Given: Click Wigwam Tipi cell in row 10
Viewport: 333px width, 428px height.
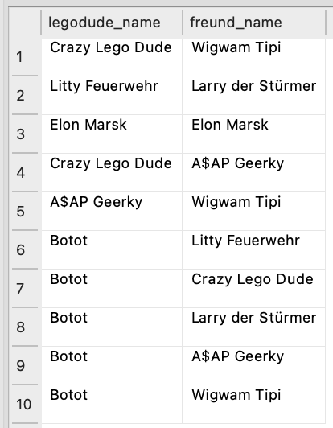Looking at the screenshot, I should coord(254,404).
